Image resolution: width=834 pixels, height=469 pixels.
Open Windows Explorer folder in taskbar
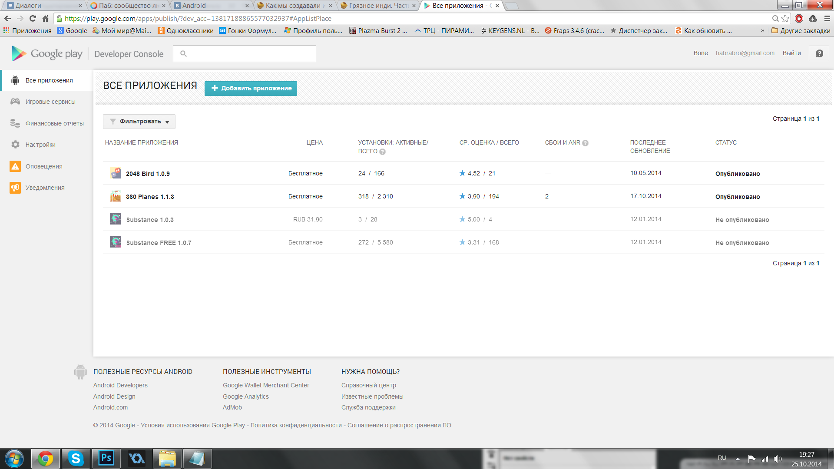(167, 459)
